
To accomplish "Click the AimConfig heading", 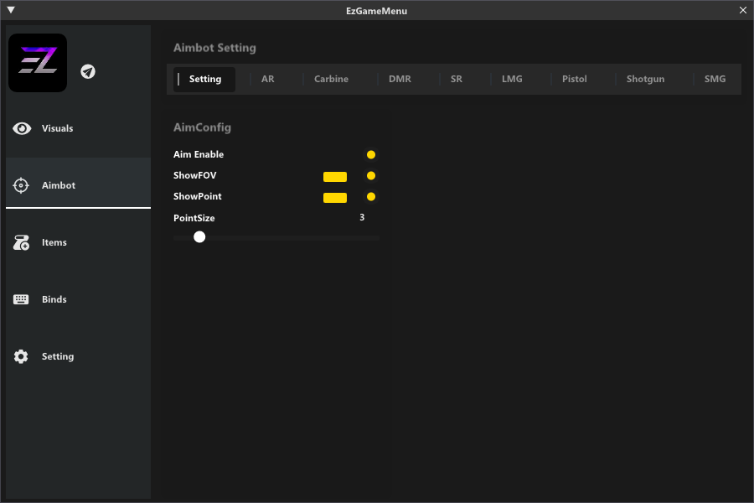I will 202,127.
